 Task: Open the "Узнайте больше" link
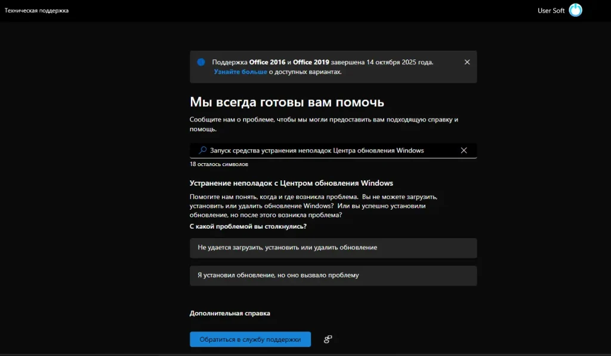240,71
